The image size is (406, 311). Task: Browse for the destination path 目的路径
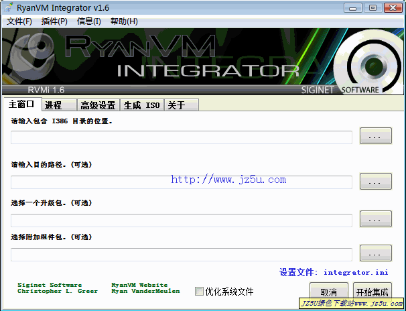pos(376,181)
